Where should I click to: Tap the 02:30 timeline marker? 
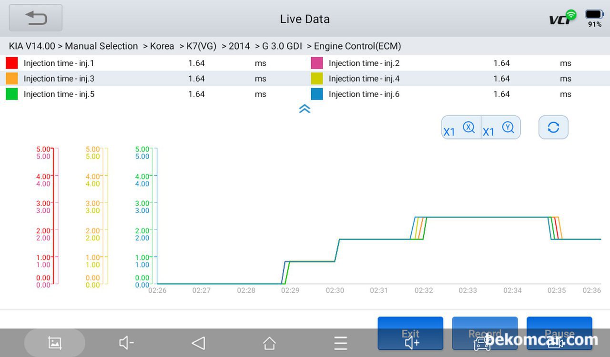(335, 290)
